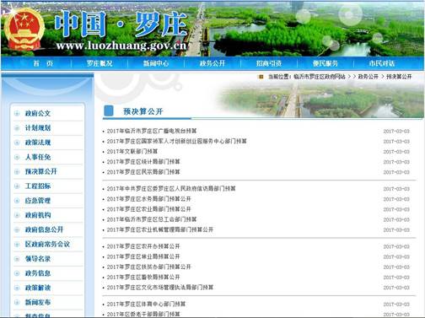
Task: Click the plus icon beside 领导名录
Action: coord(17,259)
